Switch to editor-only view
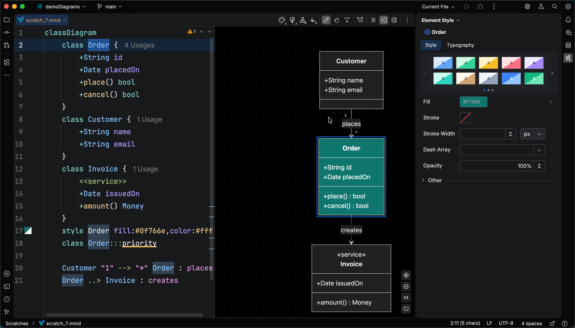This screenshot has height=328, width=575. click(373, 20)
